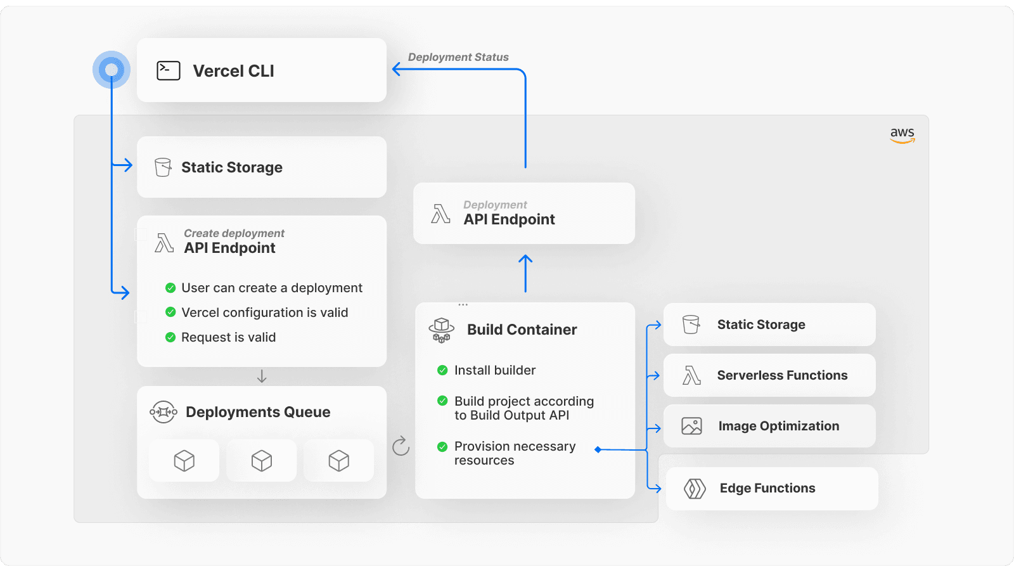Click the Image Optimization picture icon
Screen dimensions: 1014x566
pos(691,426)
